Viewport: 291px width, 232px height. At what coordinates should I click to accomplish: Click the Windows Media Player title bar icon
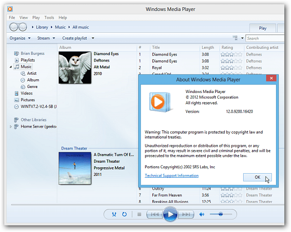click(10, 9)
